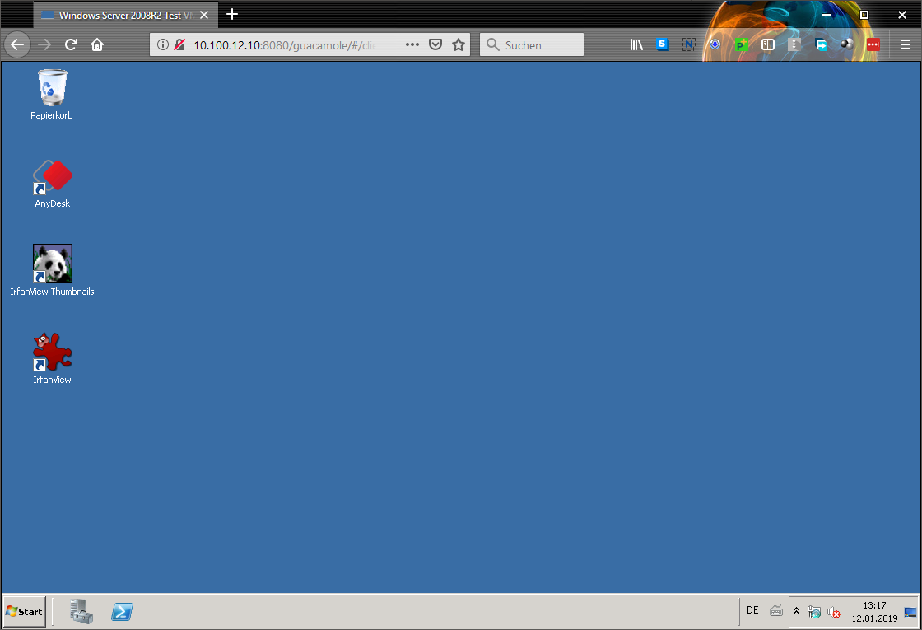Select the IrfanView Thumbnails shortcut
The width and height of the screenshot is (922, 630).
[53, 264]
